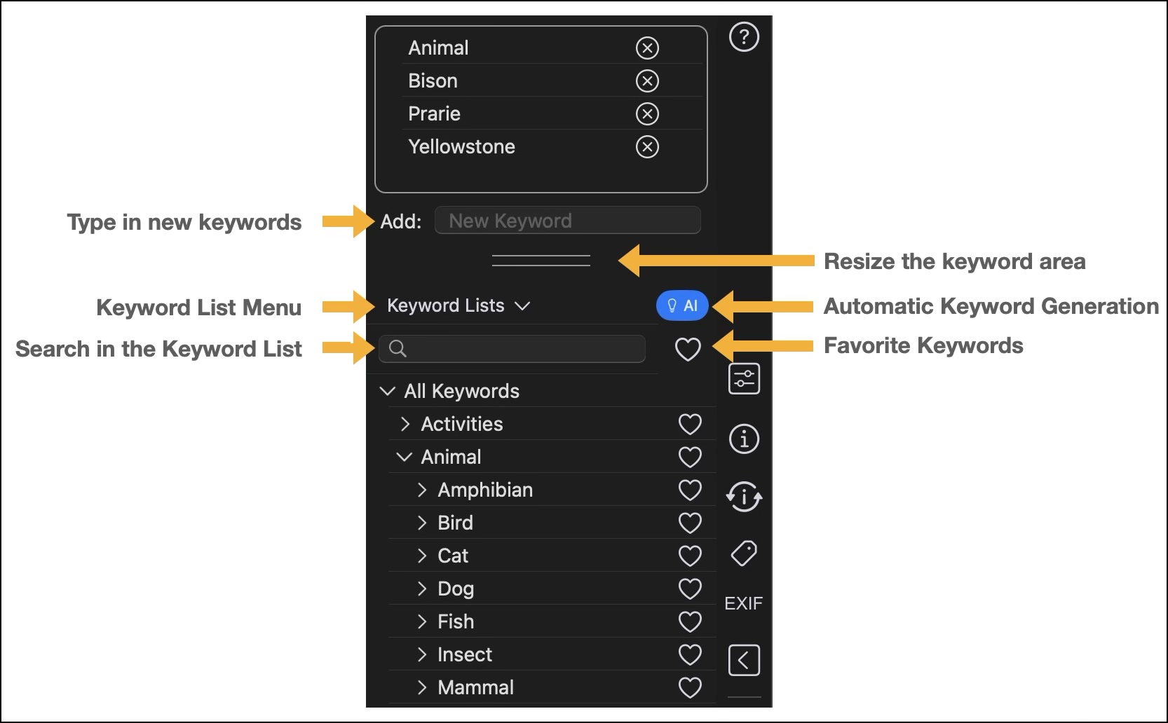Click the metadata sync info icon
This screenshot has height=723, width=1168.
(x=744, y=497)
